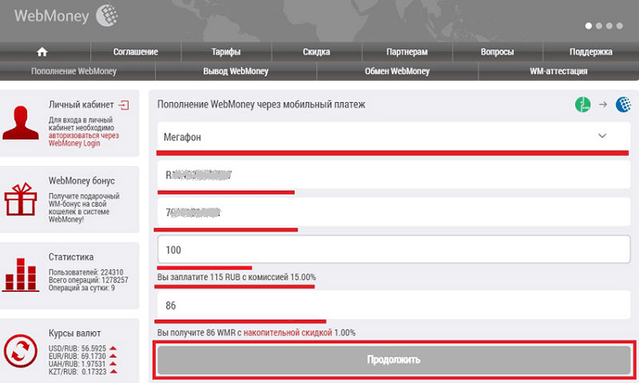The image size is (639, 383).
Task: Click the Пользователей: 224310 statistic
Action: 85,272
